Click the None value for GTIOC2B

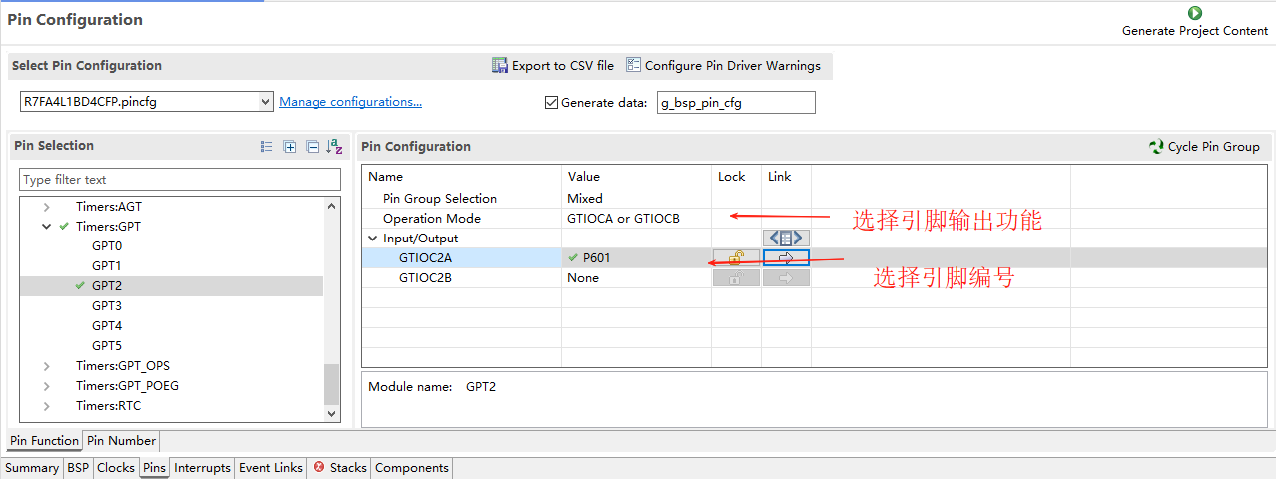636,278
